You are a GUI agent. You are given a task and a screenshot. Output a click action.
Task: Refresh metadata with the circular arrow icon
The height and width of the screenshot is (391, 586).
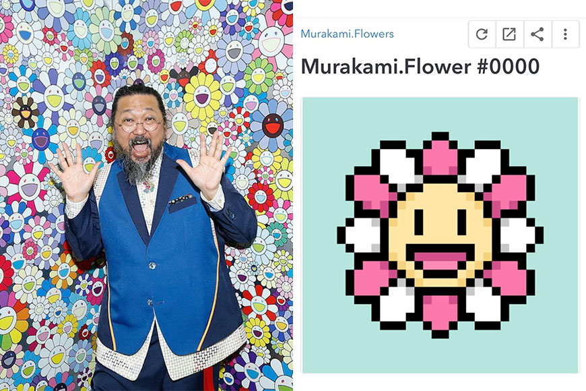pyautogui.click(x=482, y=34)
